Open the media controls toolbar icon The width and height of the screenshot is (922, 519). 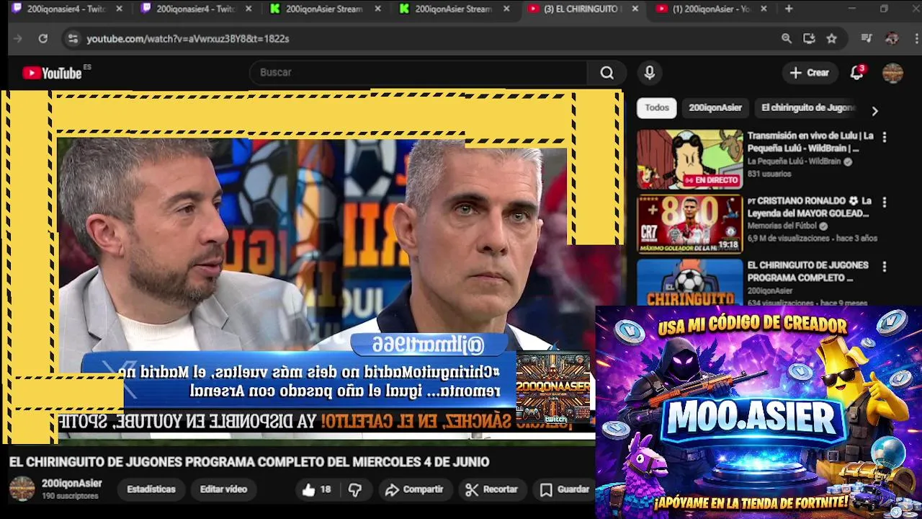867,38
